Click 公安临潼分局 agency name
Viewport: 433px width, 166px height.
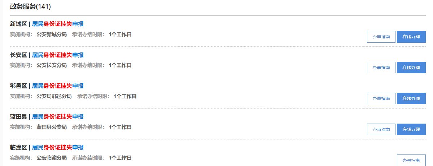52,158
